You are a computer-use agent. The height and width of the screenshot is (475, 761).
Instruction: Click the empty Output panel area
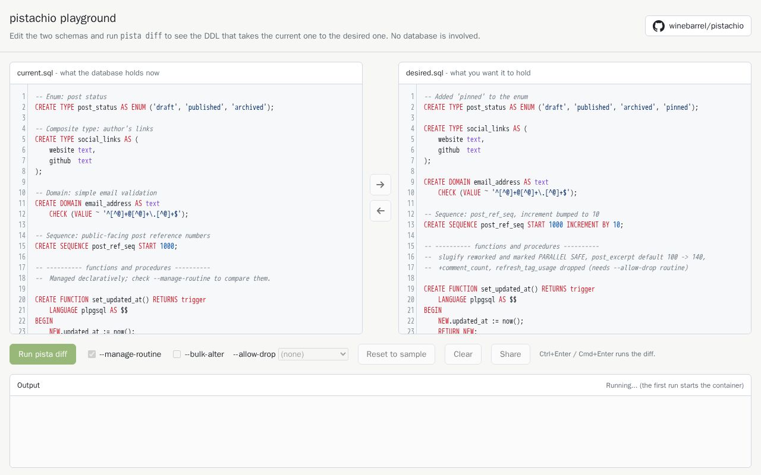tap(380, 431)
